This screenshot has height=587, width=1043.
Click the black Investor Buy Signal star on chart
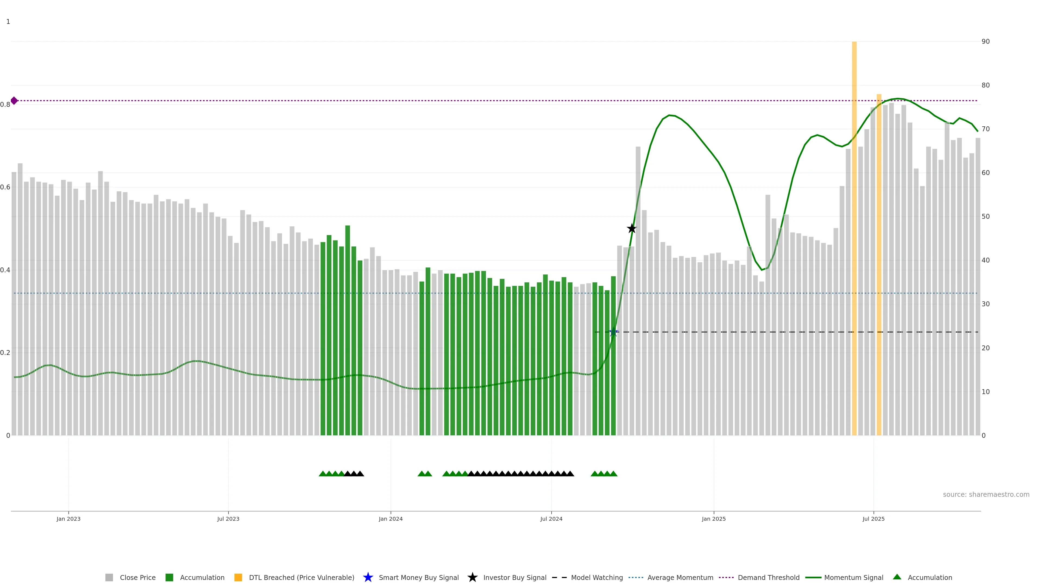(632, 229)
